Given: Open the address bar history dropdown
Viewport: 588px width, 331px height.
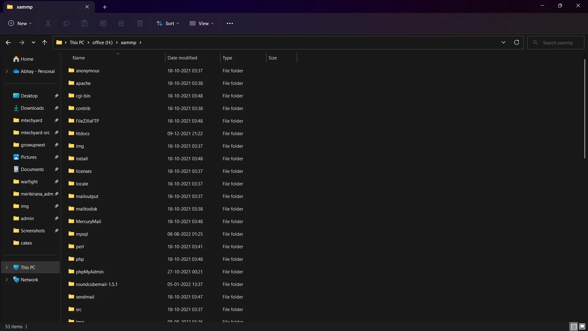Looking at the screenshot, I should 503,42.
